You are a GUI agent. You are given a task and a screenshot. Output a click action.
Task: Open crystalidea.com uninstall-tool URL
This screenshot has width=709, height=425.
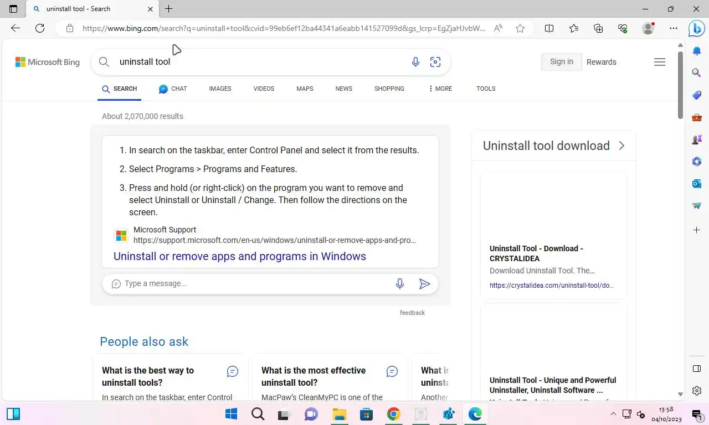click(x=552, y=286)
